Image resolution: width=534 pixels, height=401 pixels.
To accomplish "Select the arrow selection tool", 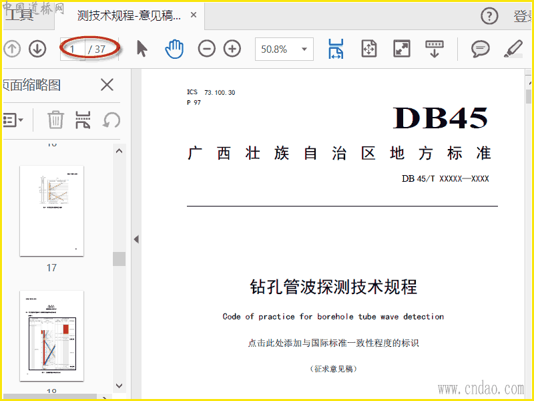I will (142, 49).
